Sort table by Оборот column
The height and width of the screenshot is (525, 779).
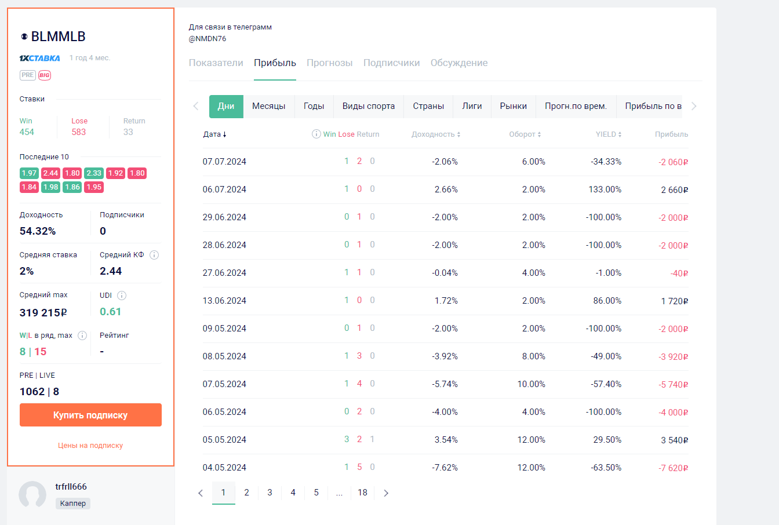tap(525, 134)
